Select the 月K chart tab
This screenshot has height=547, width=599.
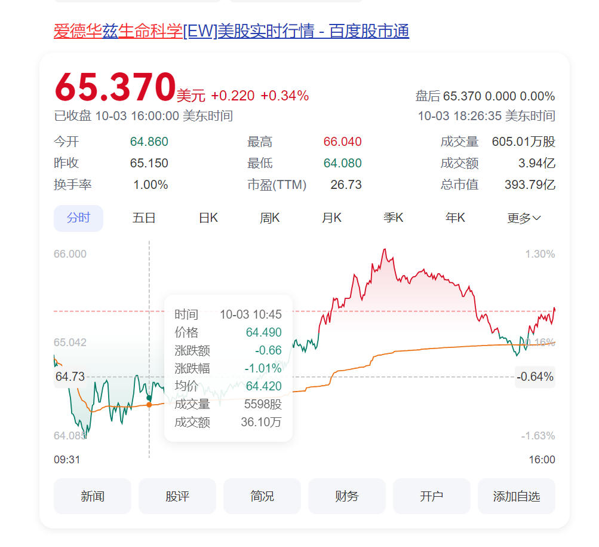(331, 218)
